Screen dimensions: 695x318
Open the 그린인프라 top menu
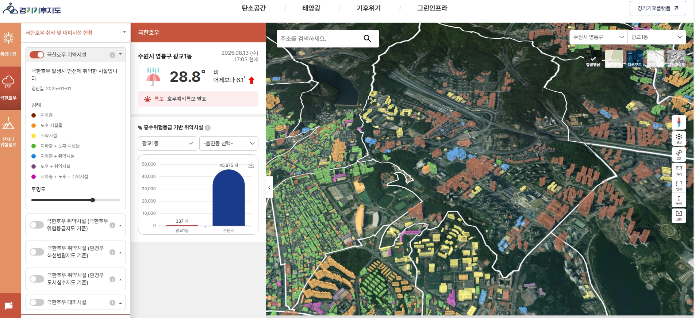(432, 8)
